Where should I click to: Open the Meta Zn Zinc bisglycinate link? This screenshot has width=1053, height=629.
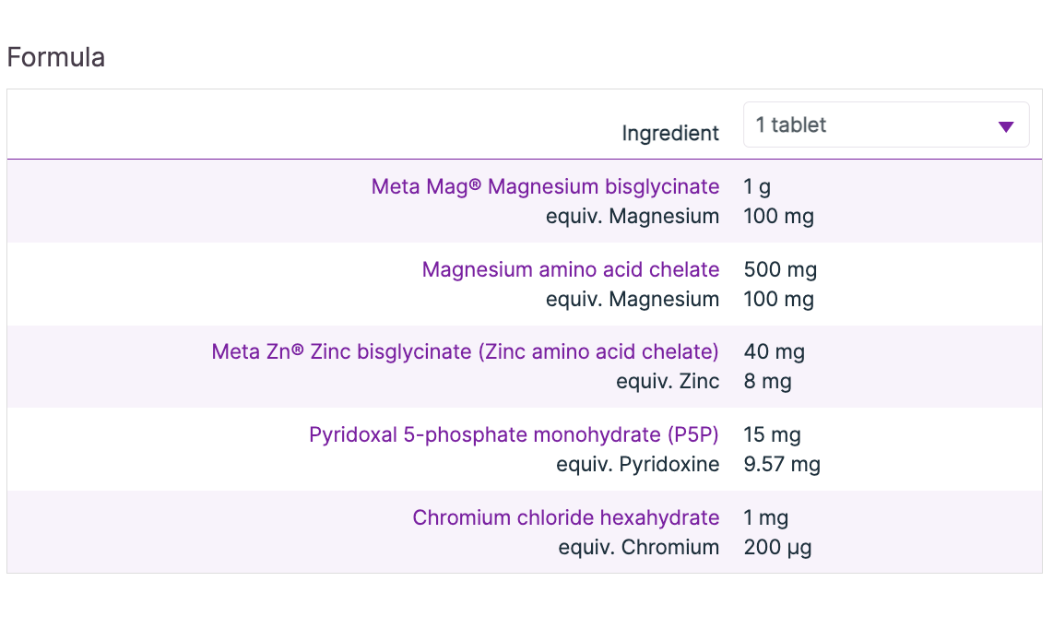(x=465, y=352)
